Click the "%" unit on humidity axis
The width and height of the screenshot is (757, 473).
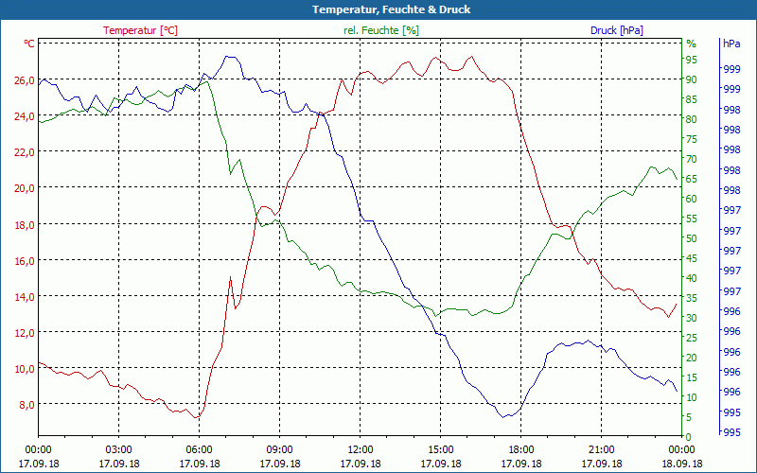click(x=692, y=44)
